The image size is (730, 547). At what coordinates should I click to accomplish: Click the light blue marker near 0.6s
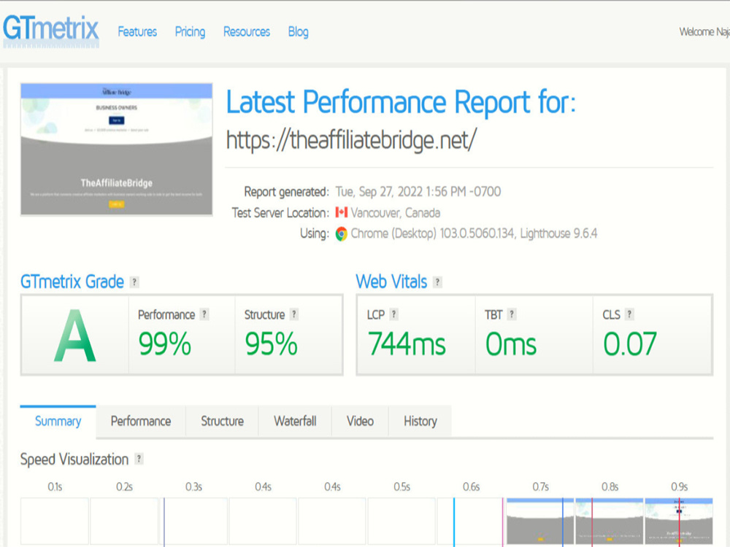coord(454,522)
